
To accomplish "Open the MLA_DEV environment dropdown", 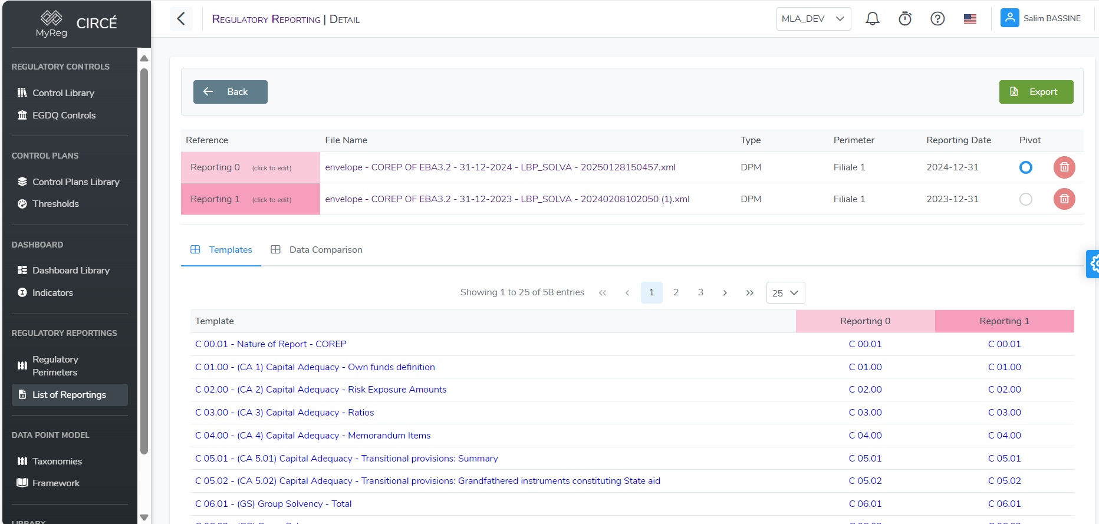I will pyautogui.click(x=814, y=19).
